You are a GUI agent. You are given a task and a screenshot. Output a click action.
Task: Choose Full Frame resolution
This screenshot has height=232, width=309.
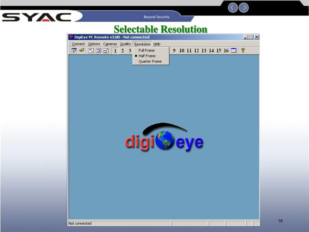(151, 50)
